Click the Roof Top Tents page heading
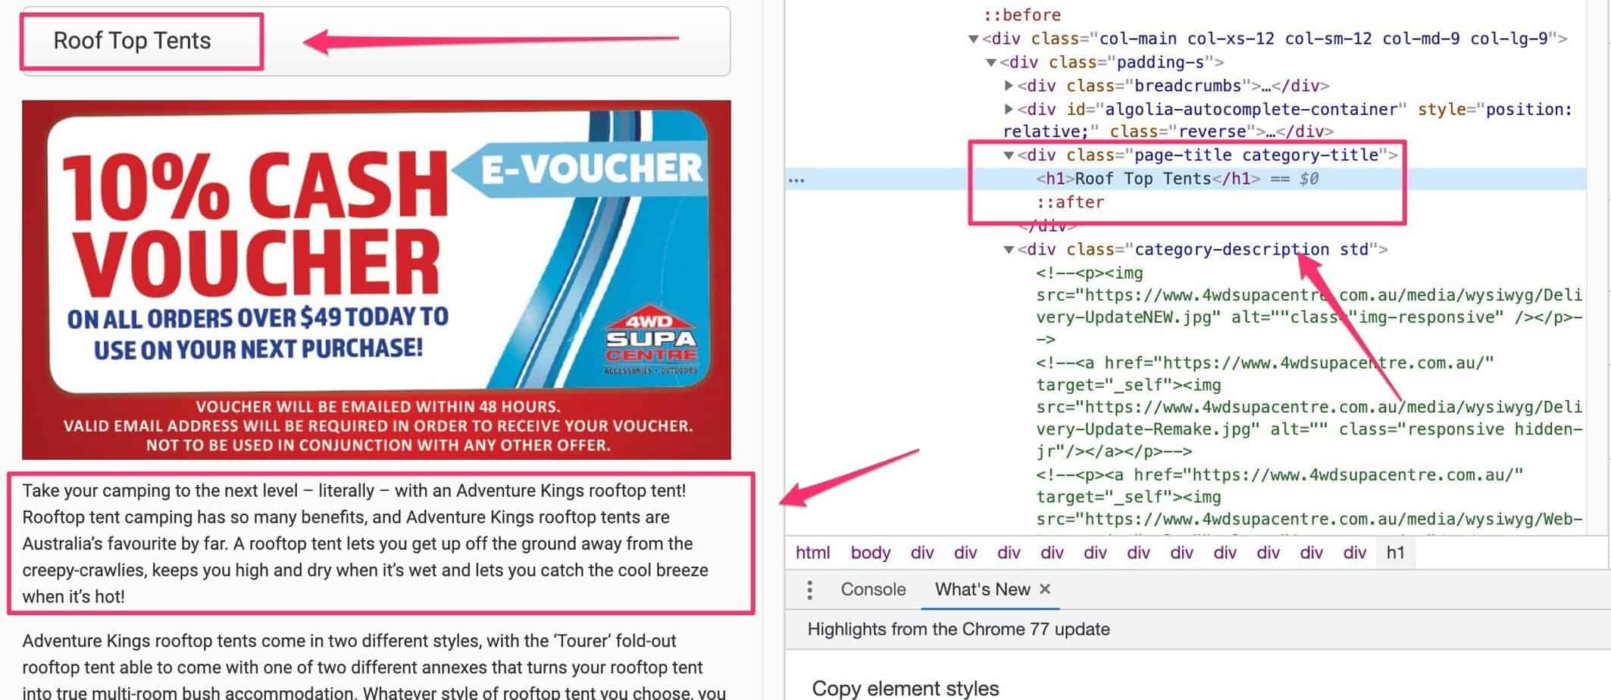1611x700 pixels. coord(132,41)
